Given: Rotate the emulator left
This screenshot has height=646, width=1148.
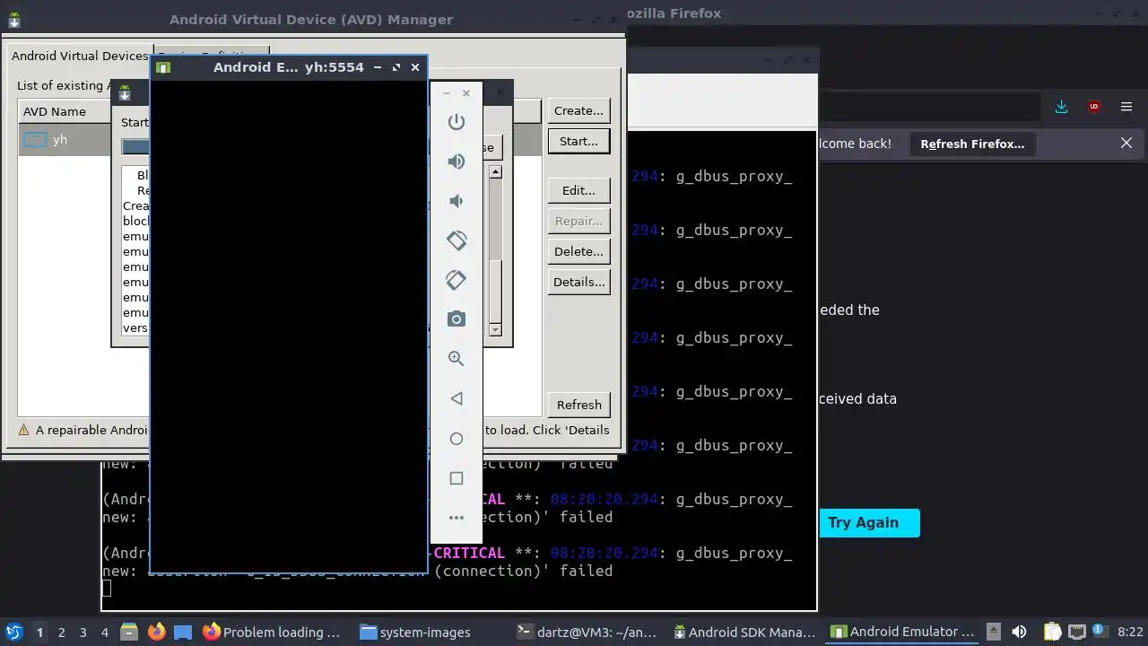Looking at the screenshot, I should (457, 240).
